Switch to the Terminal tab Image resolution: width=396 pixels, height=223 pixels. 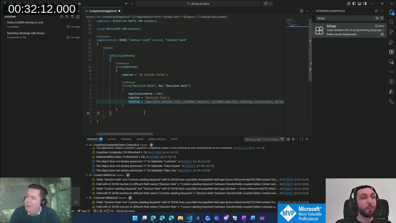[x=126, y=139]
